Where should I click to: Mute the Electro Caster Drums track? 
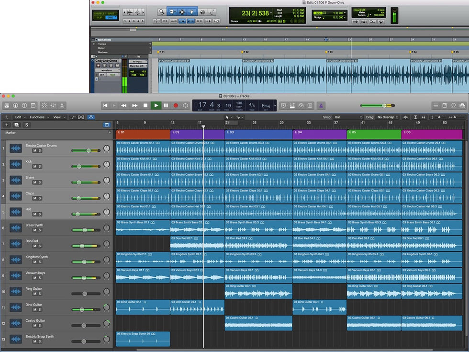click(34, 151)
